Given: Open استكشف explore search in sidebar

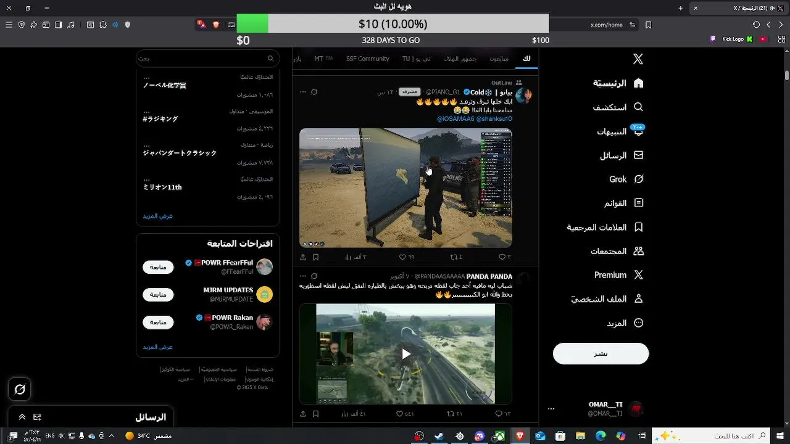Looking at the screenshot, I should pyautogui.click(x=618, y=107).
